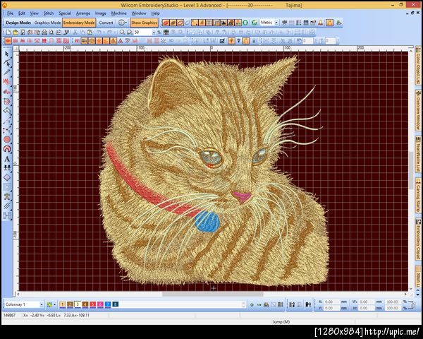423x339 pixels.
Task: Click the stamp icon right of Metric
Action: click(321, 23)
